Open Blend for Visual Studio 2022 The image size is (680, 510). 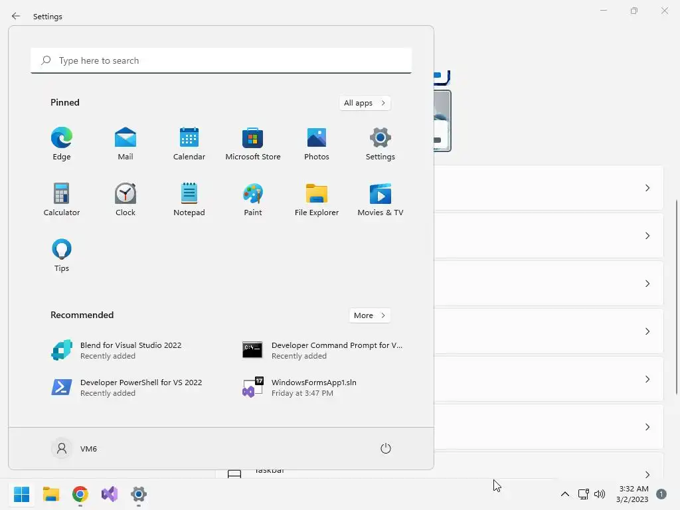pos(125,351)
